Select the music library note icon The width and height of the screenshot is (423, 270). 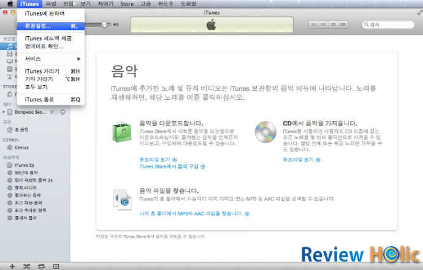(x=10, y=46)
